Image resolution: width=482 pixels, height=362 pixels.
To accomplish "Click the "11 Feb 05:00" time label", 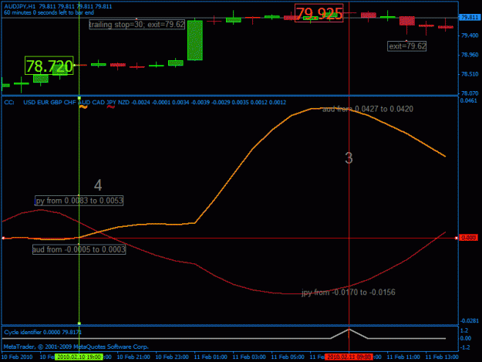I will (x=288, y=357).
